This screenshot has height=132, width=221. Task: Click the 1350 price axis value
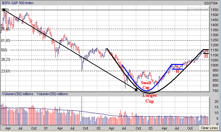click(214, 30)
